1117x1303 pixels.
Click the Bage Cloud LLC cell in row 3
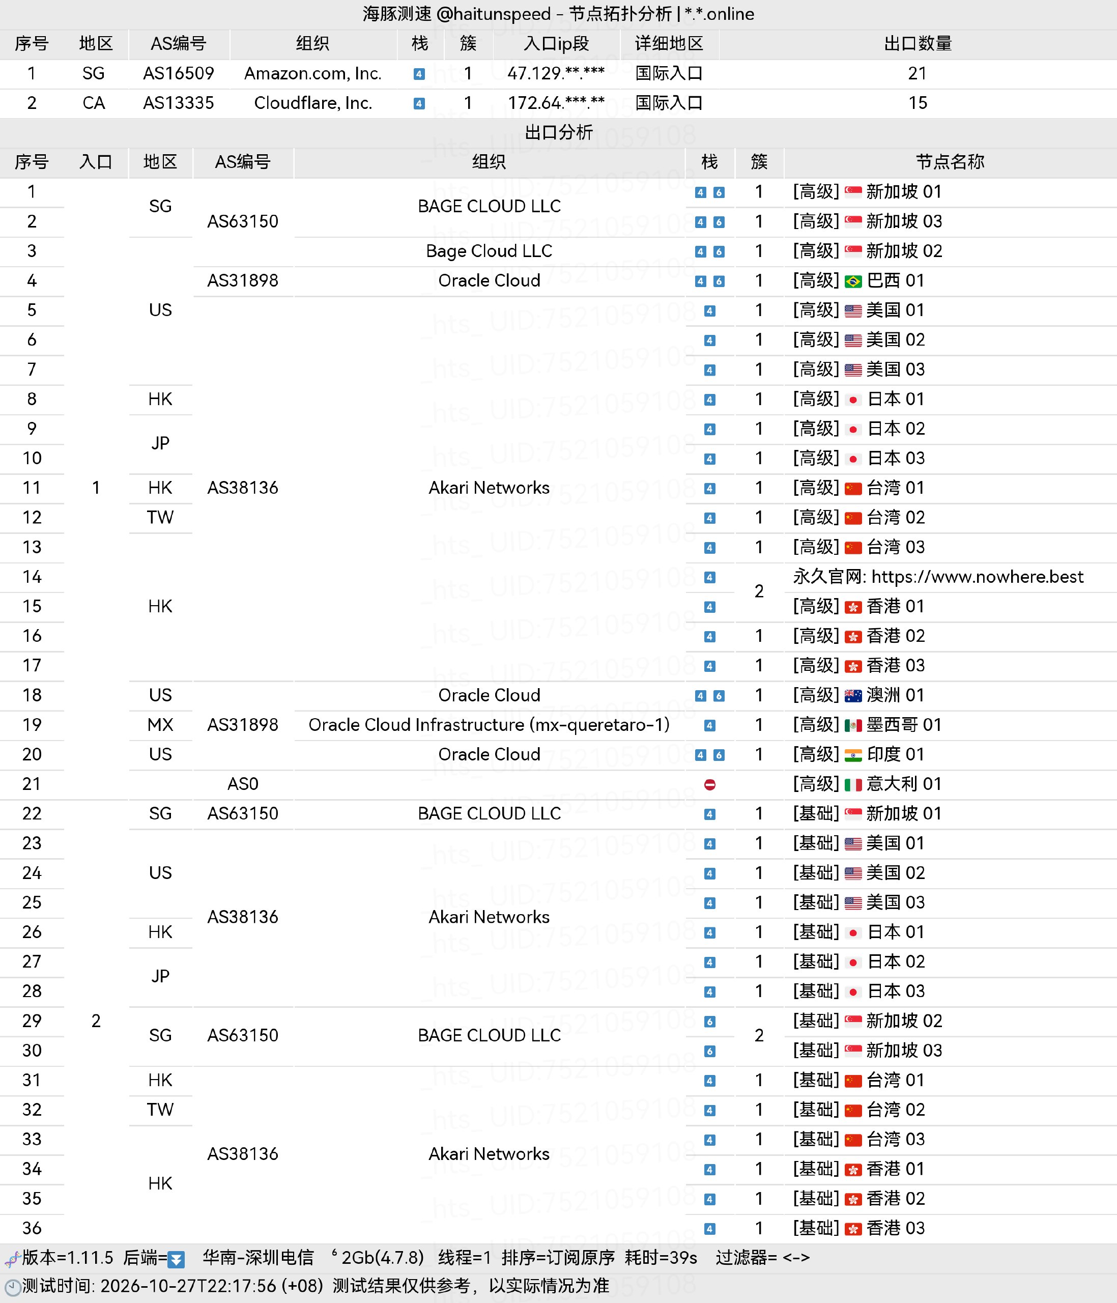point(489,251)
